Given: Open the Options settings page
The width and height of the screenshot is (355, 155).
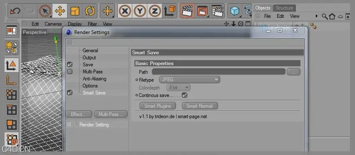Looking at the screenshot, I should pos(90,86).
